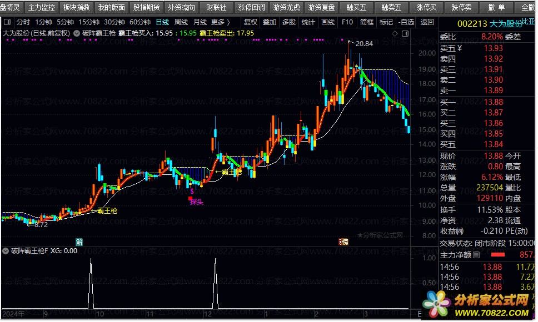Open the 游资复盘 menu
This screenshot has height=322, width=538.
click(321, 7)
